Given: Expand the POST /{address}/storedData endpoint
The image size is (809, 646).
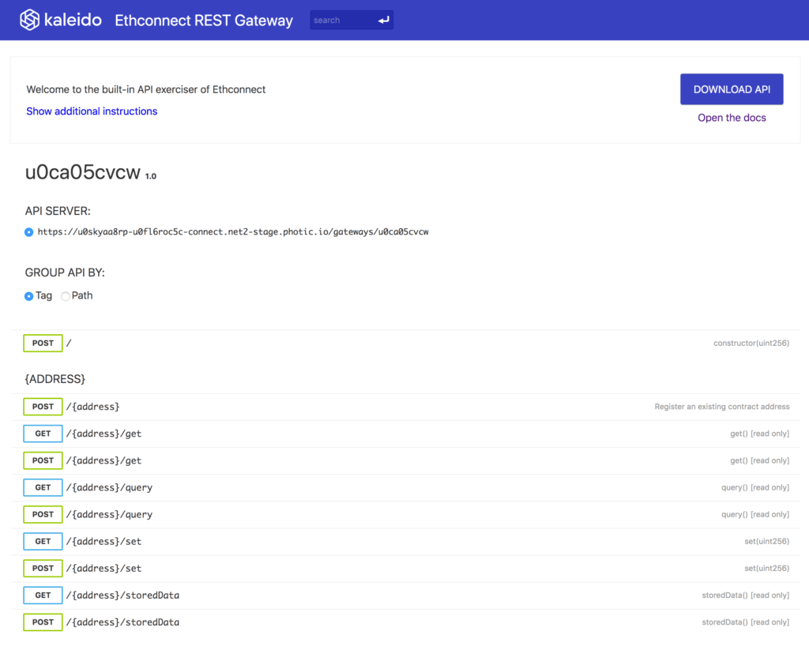Looking at the screenshot, I should pos(405,622).
